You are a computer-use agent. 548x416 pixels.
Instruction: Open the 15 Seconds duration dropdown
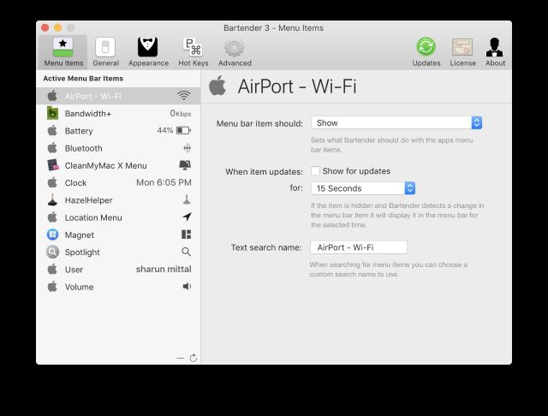point(363,188)
